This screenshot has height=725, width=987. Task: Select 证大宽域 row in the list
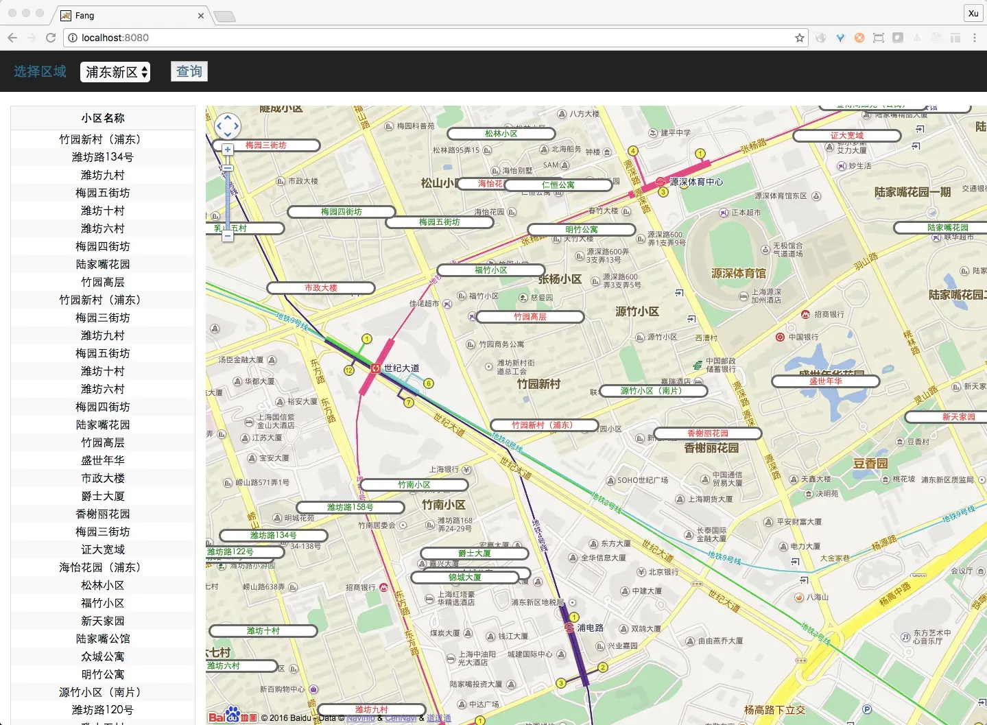(x=103, y=549)
